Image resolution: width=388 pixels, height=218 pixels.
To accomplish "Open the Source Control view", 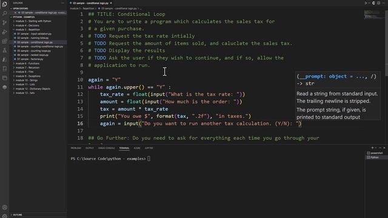I will point(4,22).
